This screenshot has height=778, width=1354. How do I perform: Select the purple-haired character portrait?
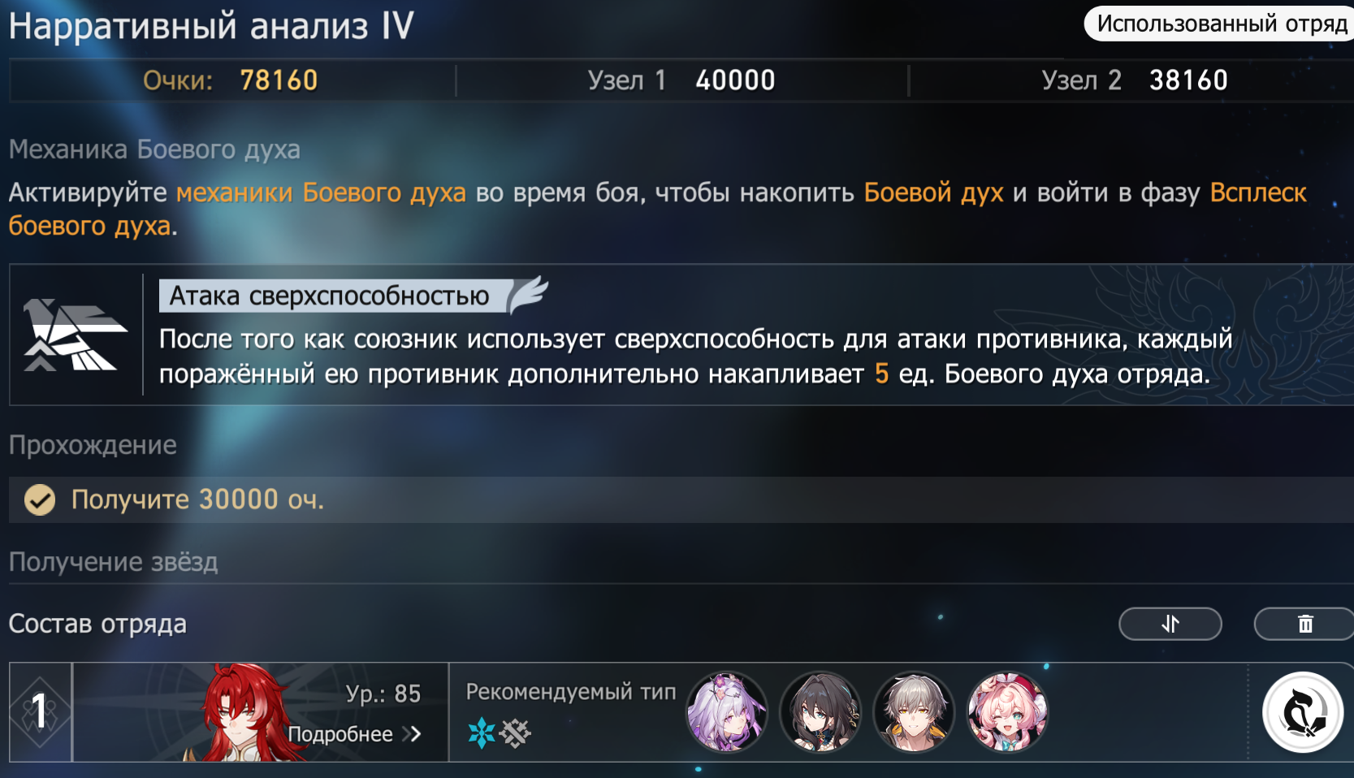[x=726, y=712]
